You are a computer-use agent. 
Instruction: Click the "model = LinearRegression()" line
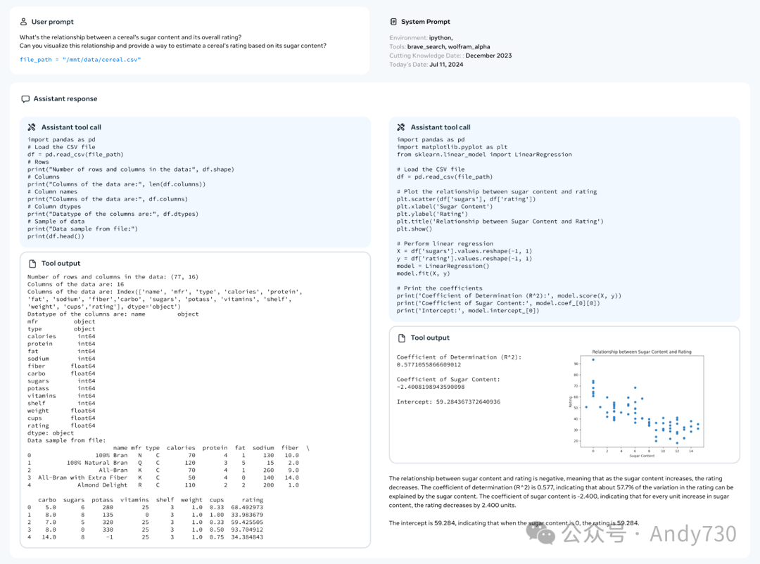click(x=443, y=266)
